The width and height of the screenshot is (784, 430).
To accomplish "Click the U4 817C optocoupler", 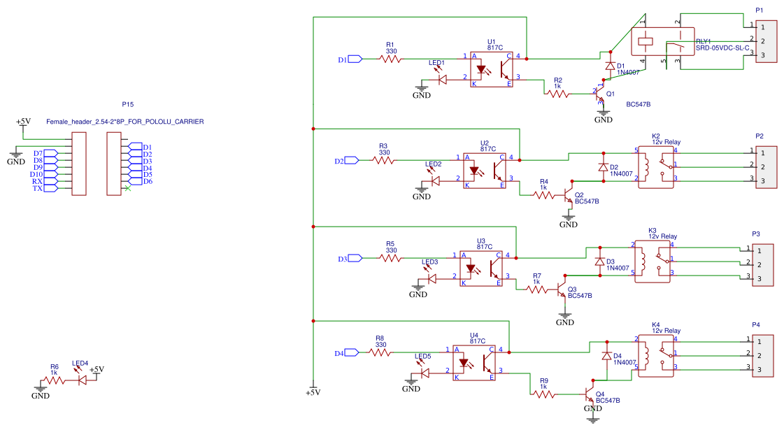I will [474, 362].
